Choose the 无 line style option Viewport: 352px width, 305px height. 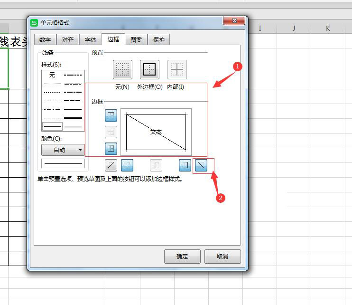pos(52,75)
